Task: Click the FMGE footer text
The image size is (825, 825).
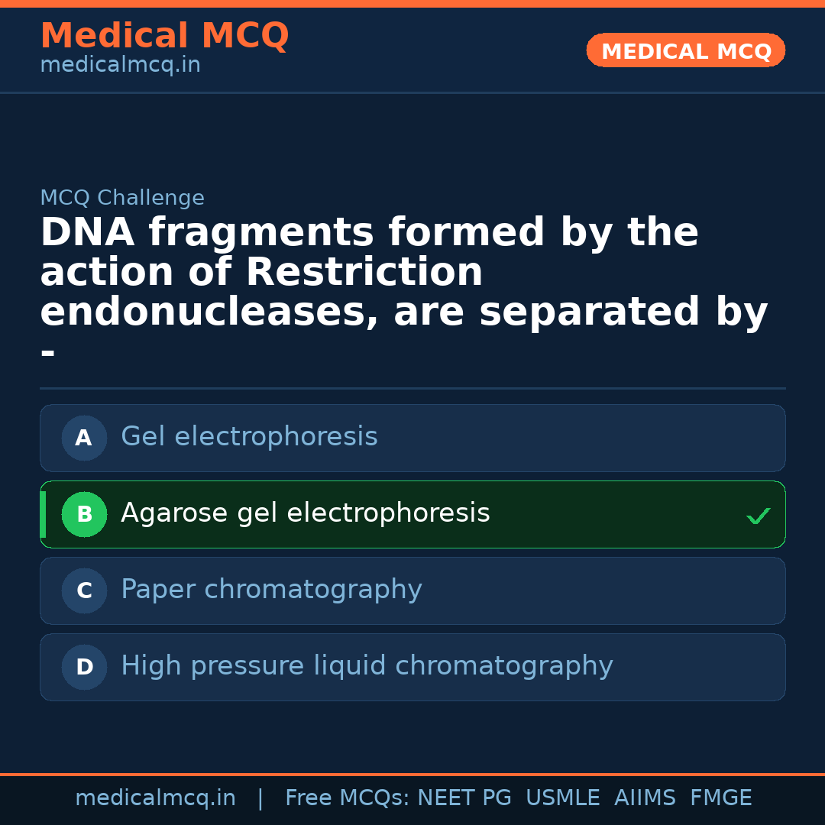Action: [721, 798]
